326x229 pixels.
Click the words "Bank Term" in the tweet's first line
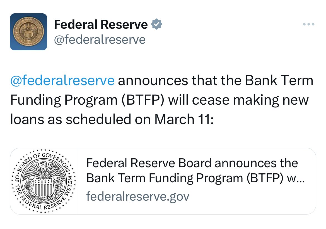coord(279,81)
